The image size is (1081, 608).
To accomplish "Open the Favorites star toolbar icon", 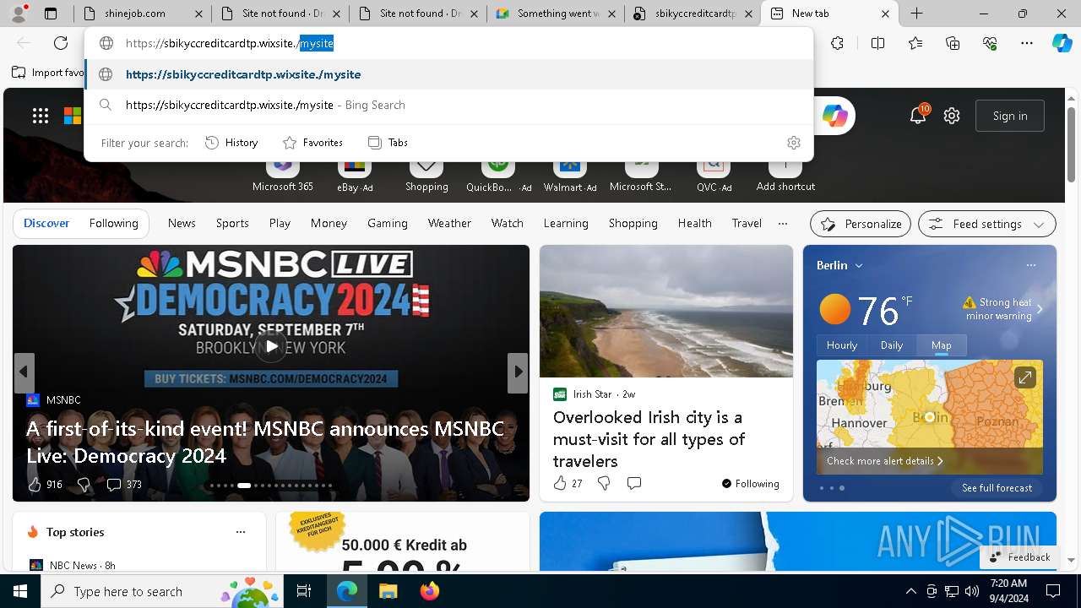I will [915, 43].
